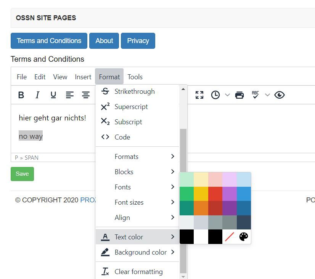Expand the Font sizes submenu
Image resolution: width=315 pixels, height=279 pixels.
137,202
